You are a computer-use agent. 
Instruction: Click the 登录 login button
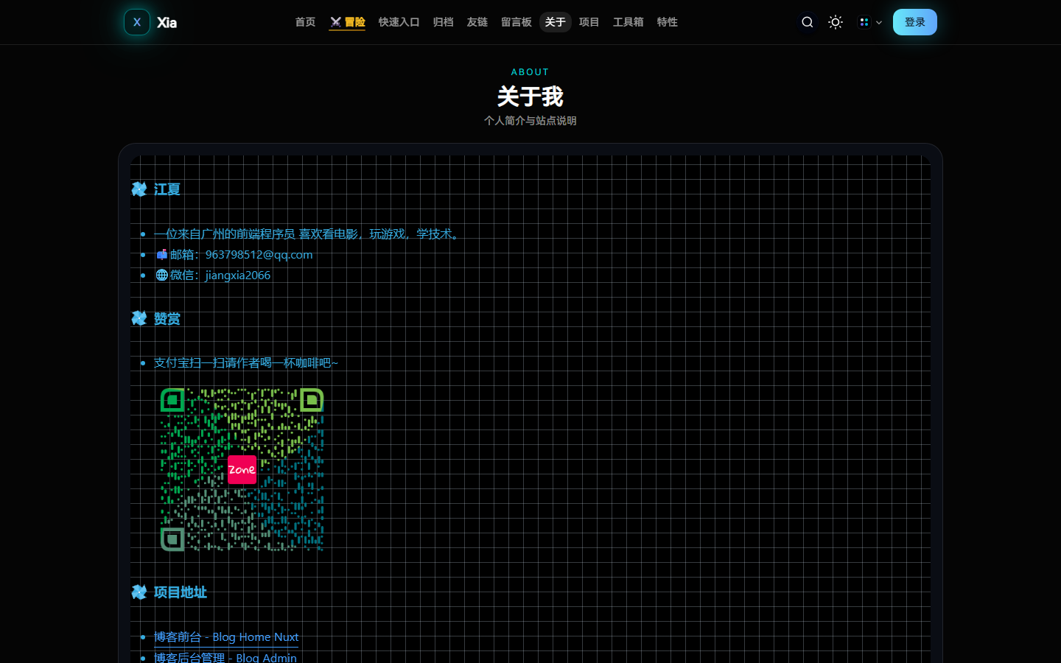[915, 22]
